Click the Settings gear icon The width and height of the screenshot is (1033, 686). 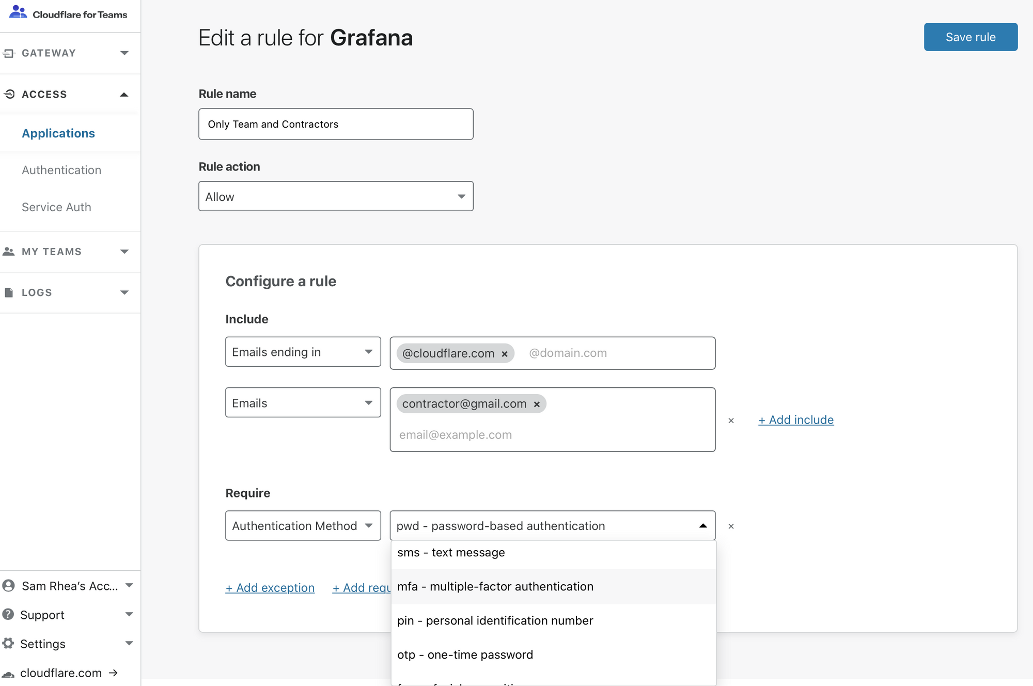(8, 643)
